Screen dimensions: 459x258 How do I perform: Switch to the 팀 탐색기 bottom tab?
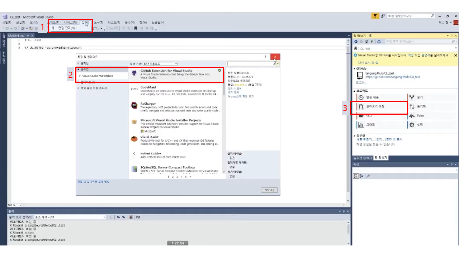(x=381, y=158)
